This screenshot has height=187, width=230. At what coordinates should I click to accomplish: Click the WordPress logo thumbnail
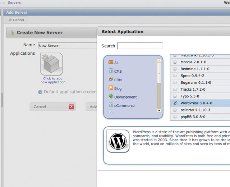(x=118, y=141)
